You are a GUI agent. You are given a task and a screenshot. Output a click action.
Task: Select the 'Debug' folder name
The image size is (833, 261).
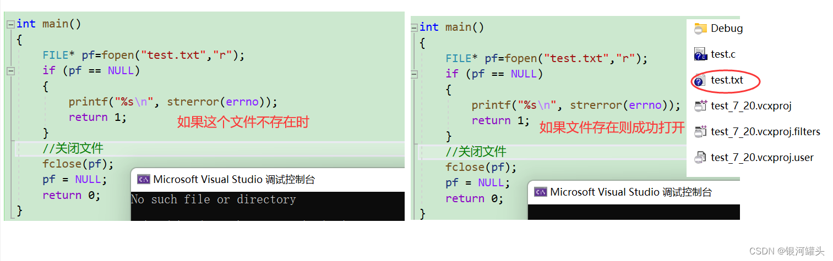727,29
